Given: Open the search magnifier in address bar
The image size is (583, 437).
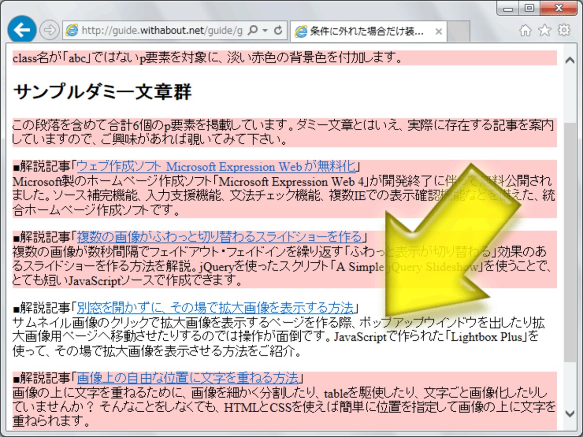Looking at the screenshot, I should click(253, 31).
